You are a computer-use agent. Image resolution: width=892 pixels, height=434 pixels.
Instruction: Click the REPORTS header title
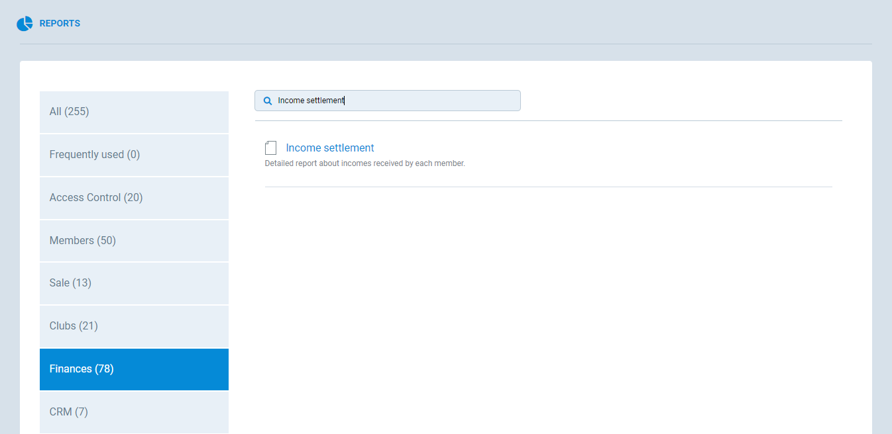pyautogui.click(x=60, y=24)
